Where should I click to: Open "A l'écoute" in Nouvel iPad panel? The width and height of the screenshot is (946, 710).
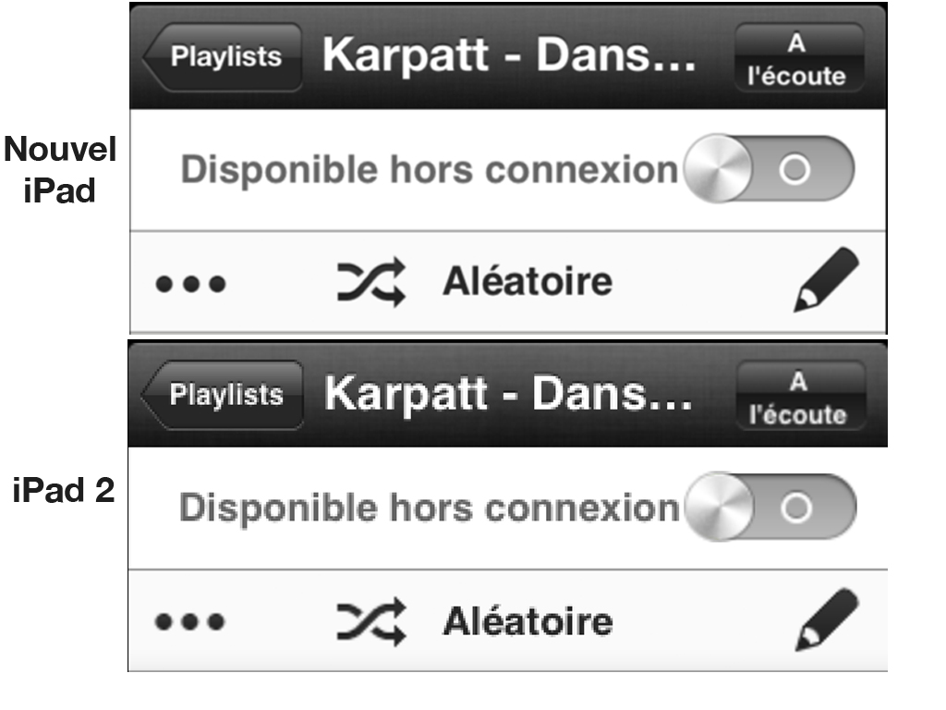click(x=799, y=58)
